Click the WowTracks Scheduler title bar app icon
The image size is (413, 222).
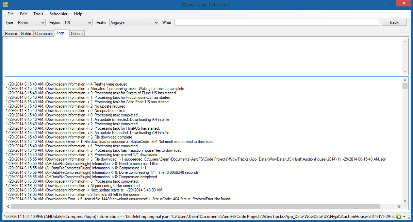5,5
